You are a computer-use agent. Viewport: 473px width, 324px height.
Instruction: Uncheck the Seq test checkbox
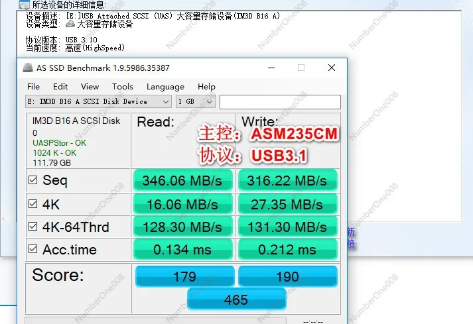pyautogui.click(x=33, y=180)
